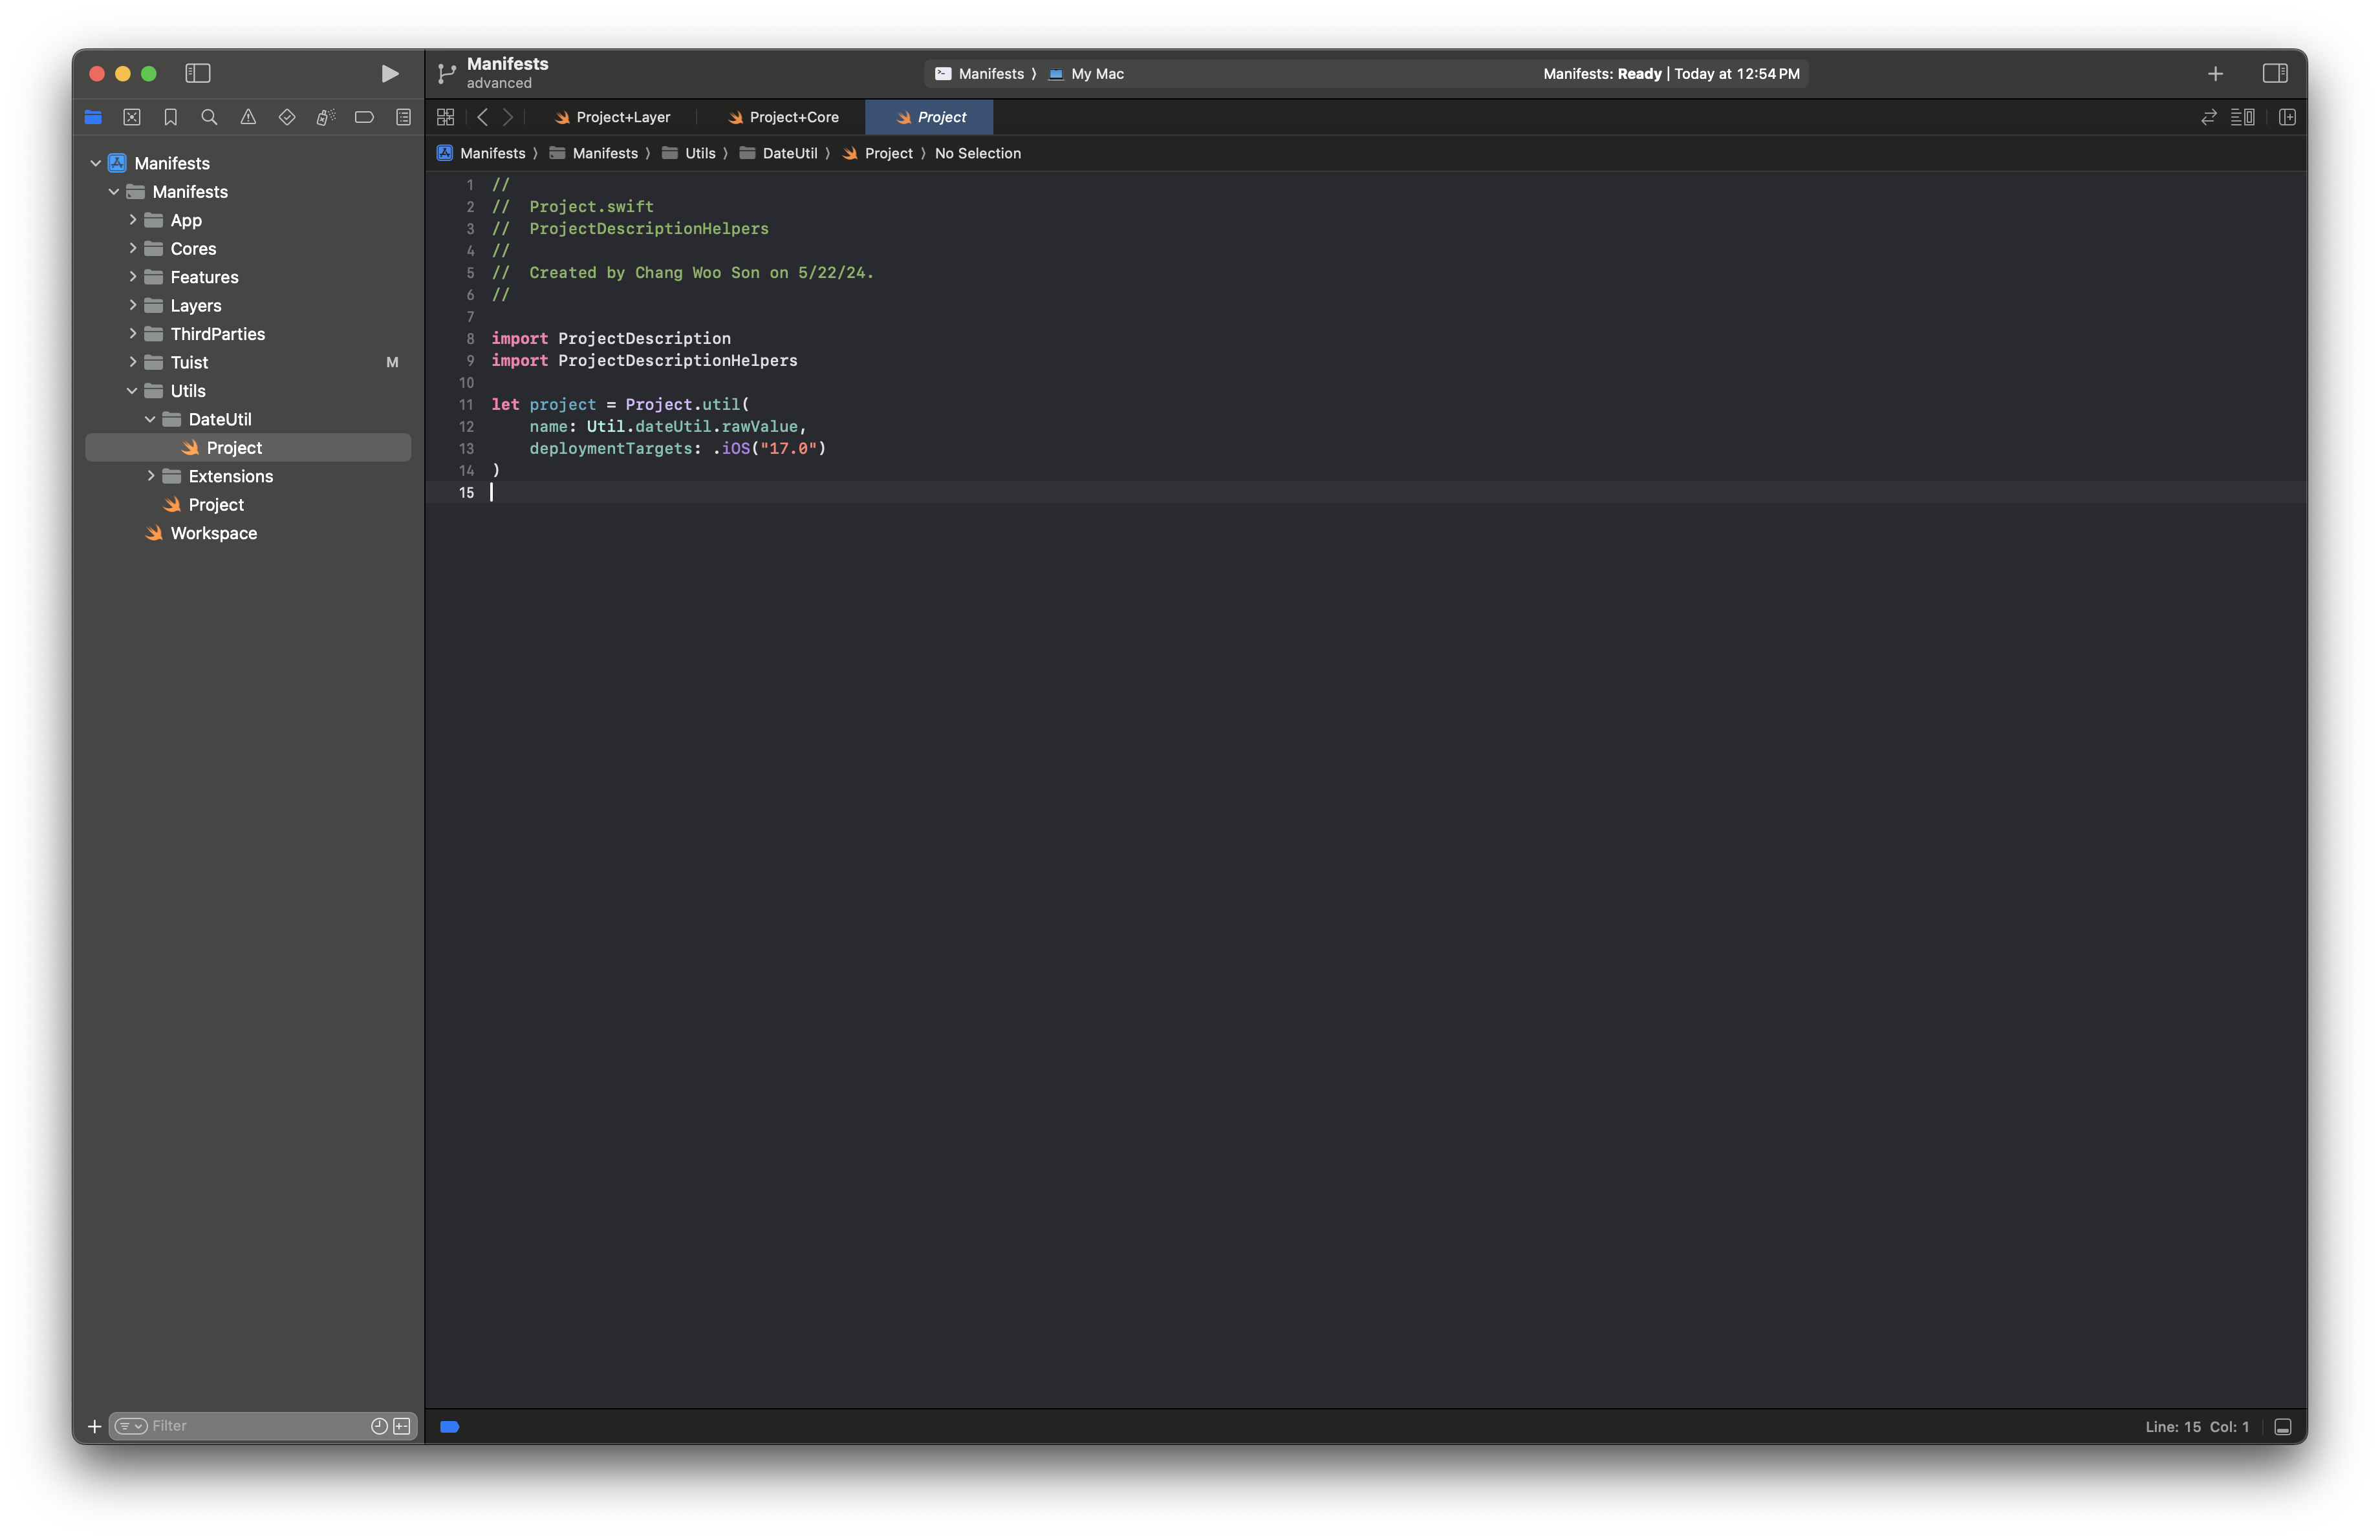Toggle the inspector panel on the right
This screenshot has width=2380, height=1540.
click(2275, 73)
